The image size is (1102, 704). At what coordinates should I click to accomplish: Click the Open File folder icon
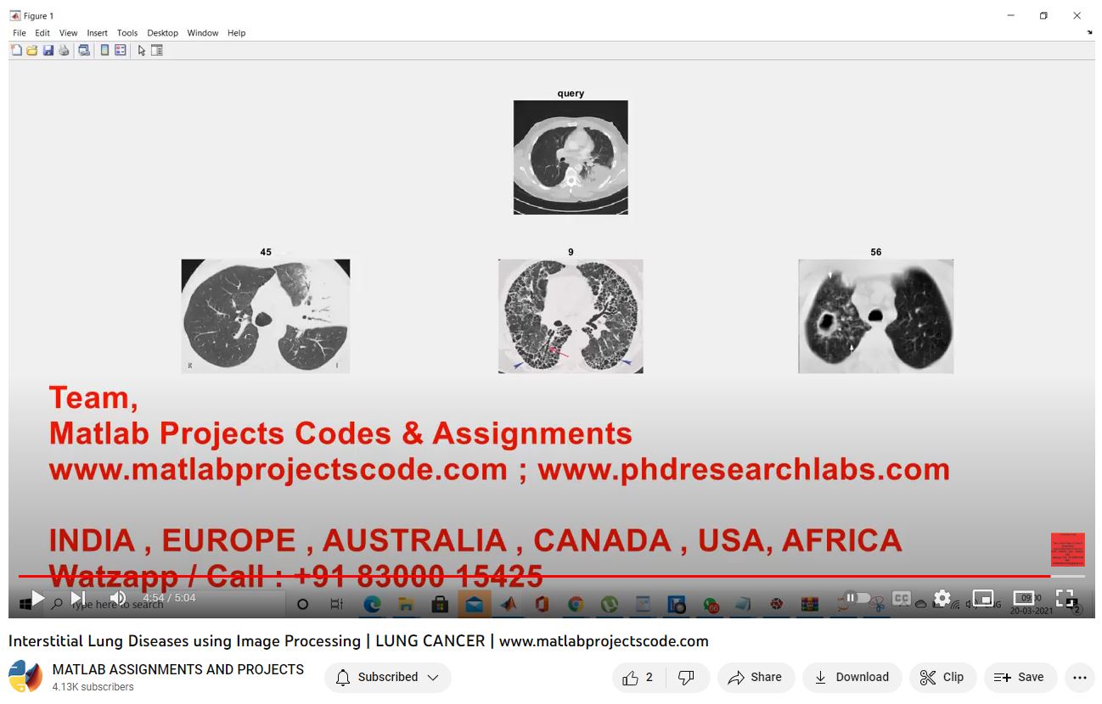tap(31, 51)
